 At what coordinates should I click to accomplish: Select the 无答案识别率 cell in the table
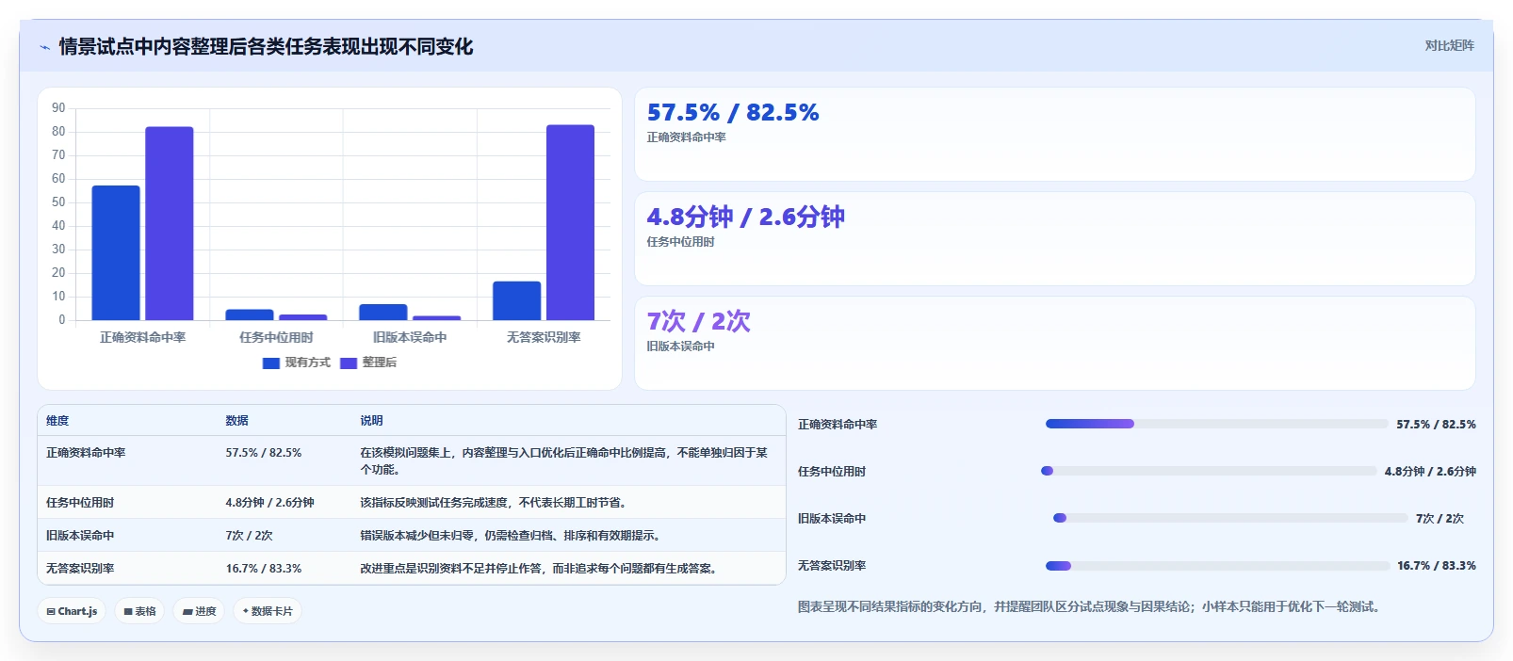click(80, 569)
